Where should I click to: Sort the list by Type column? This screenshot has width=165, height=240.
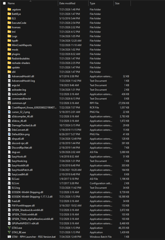(x=92, y=4)
